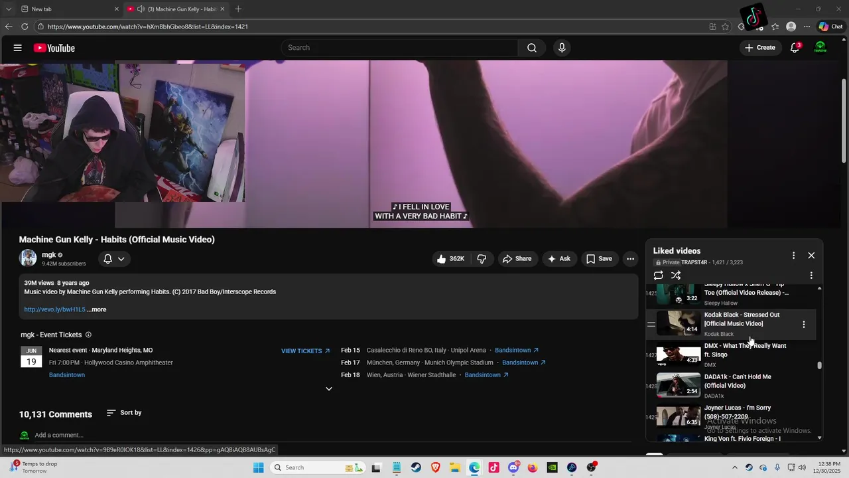Go to YouTube home via logo
The width and height of the screenshot is (849, 478).
click(x=54, y=48)
